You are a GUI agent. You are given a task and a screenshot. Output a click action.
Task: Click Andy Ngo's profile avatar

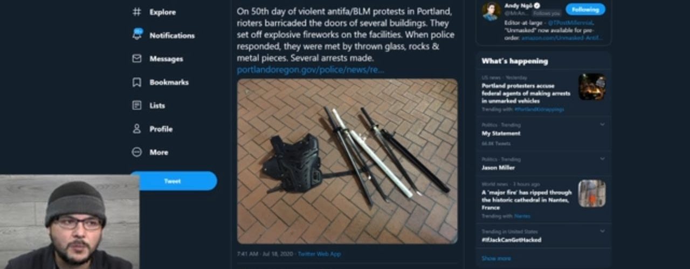click(x=491, y=11)
